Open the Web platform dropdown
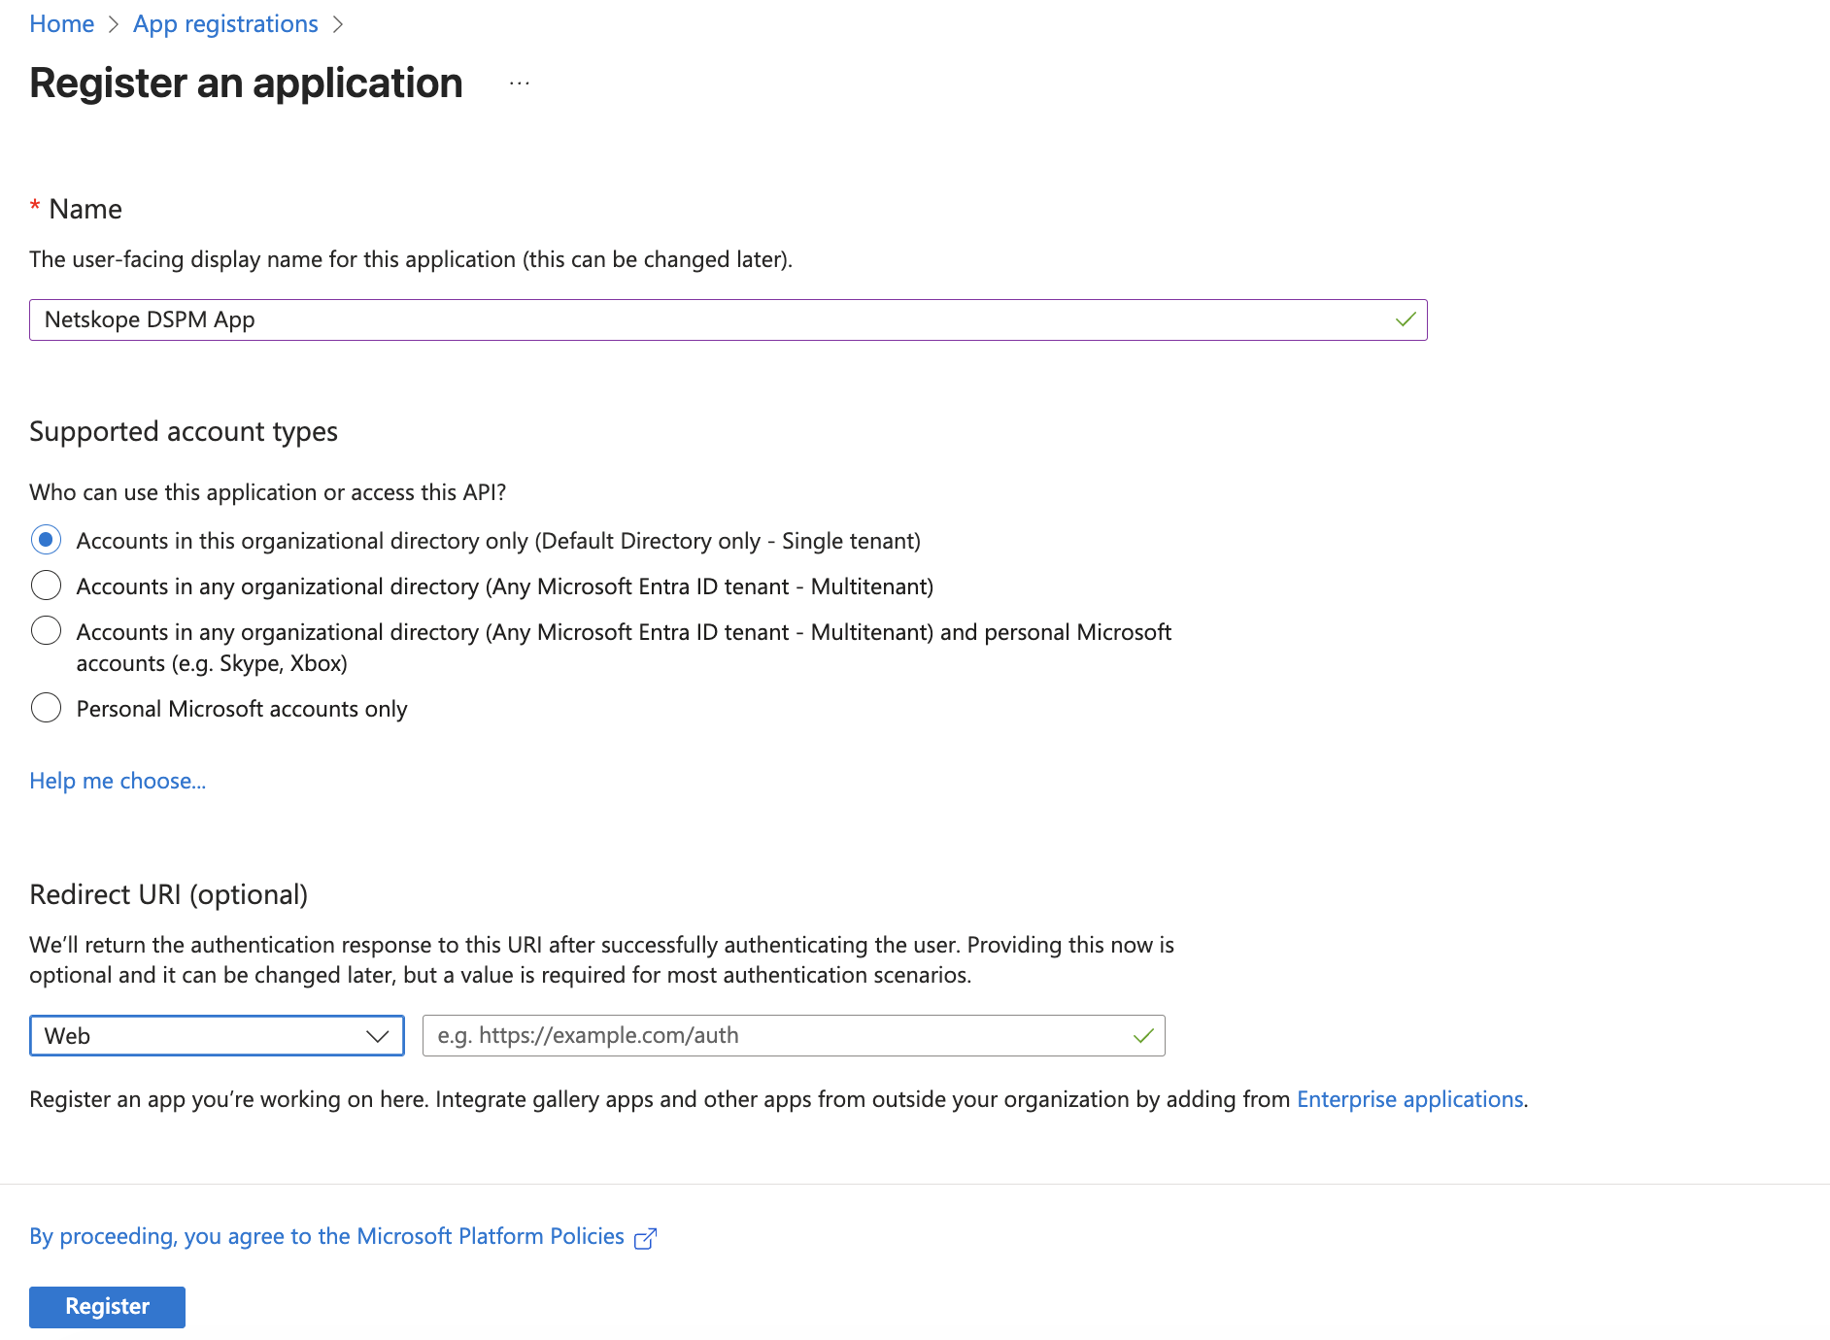This screenshot has height=1340, width=1830. 217,1036
